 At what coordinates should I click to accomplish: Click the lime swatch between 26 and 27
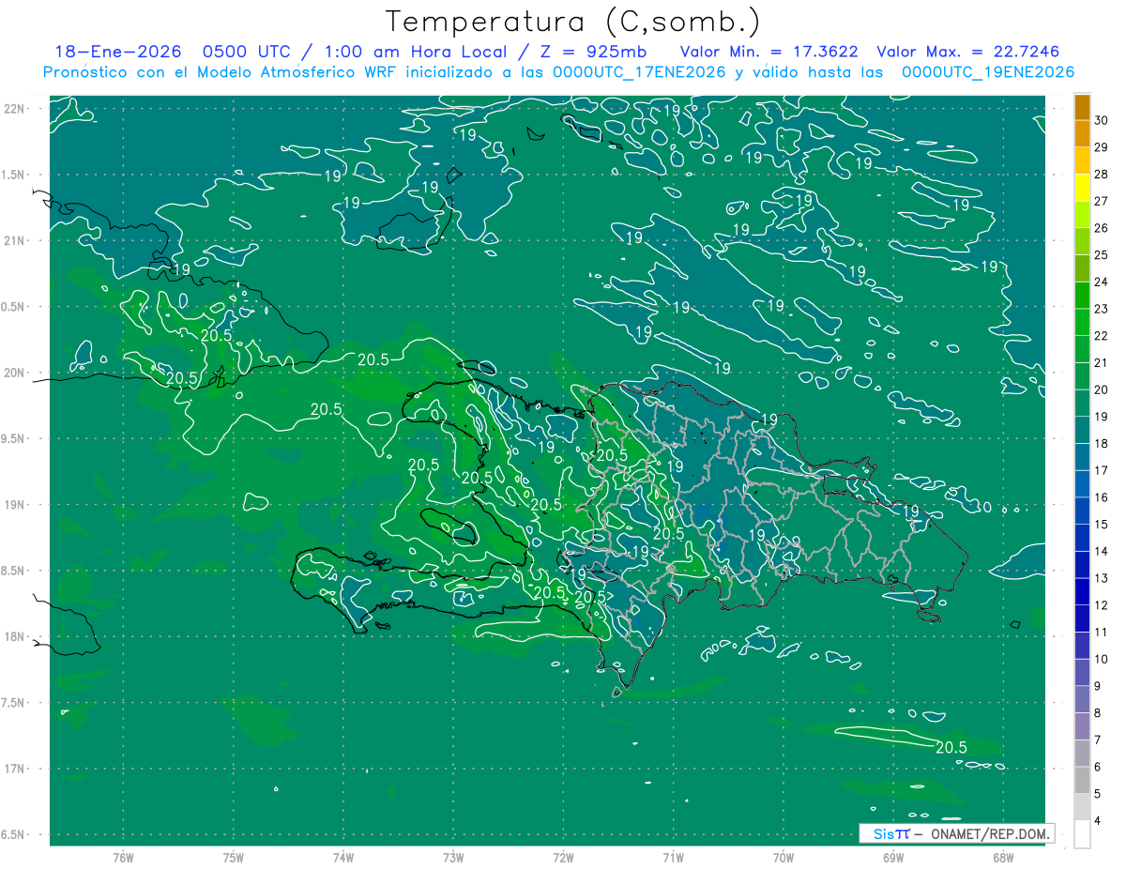point(1082,215)
